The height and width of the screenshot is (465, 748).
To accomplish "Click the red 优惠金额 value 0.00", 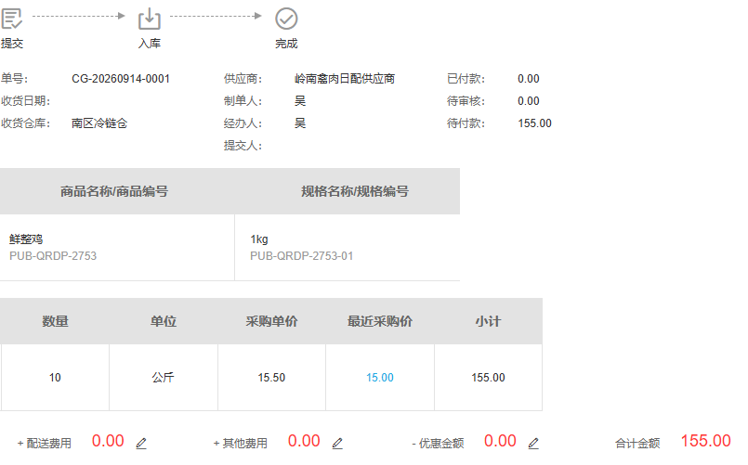I will [500, 441].
